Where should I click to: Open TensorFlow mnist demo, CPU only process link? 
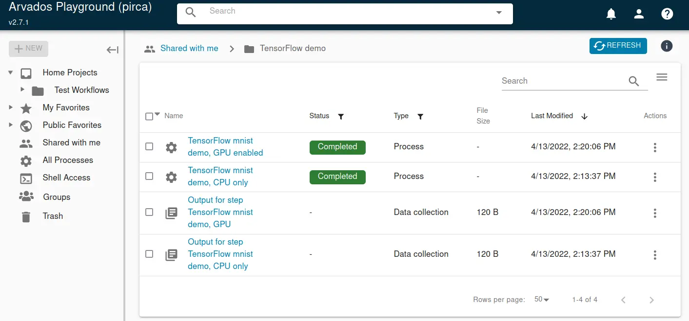220,176
